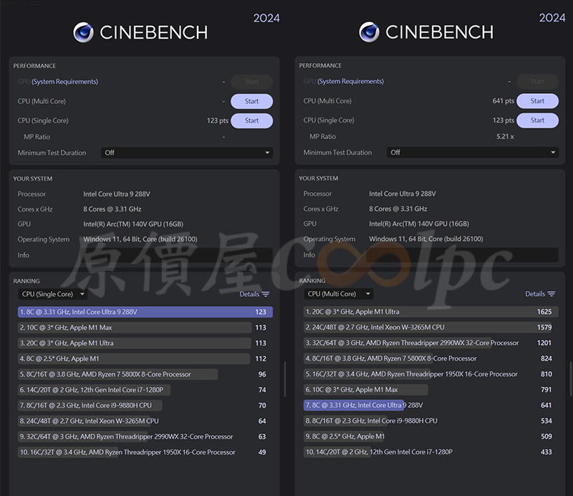
Task: Click Windows 11 operating system value in right window
Action: (425, 239)
